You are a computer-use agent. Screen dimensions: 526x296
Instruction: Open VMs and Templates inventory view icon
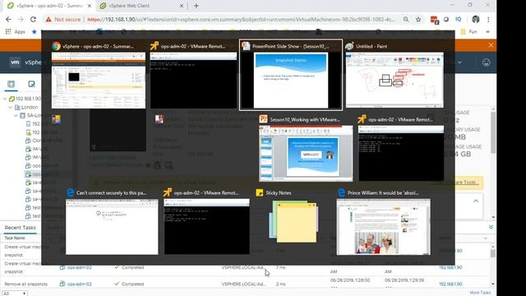[x=31, y=84]
